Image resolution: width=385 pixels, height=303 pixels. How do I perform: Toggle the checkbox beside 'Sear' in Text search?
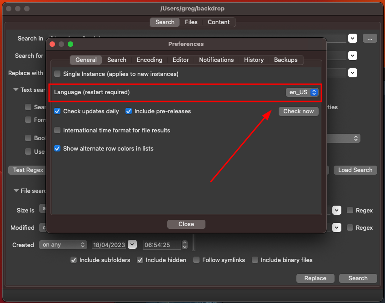[28, 107]
